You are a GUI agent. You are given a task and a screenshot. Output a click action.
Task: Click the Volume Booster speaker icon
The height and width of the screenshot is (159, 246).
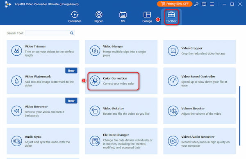click(173, 111)
